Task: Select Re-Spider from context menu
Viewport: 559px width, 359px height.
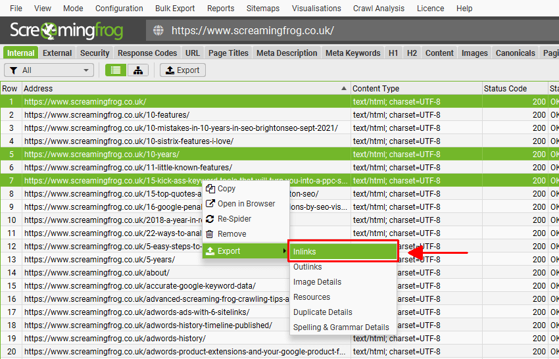Action: (246, 219)
